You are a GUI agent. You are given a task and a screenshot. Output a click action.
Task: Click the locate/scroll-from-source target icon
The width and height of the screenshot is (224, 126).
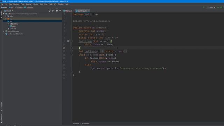49,11
